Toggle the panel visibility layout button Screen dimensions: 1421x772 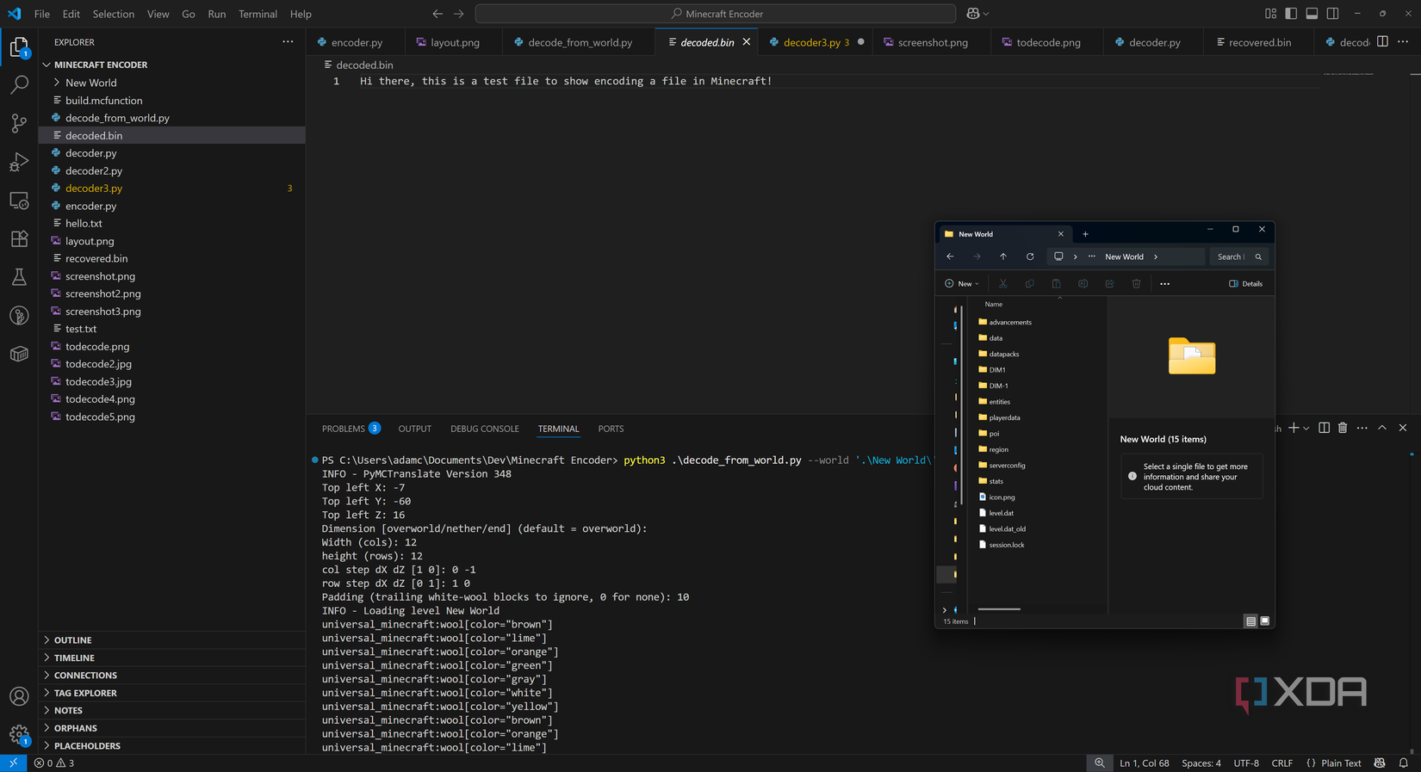(x=1311, y=14)
